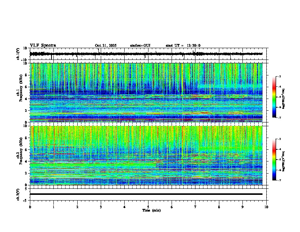
Task: Click the "6" tick on the time axis
Action: (x=172, y=207)
